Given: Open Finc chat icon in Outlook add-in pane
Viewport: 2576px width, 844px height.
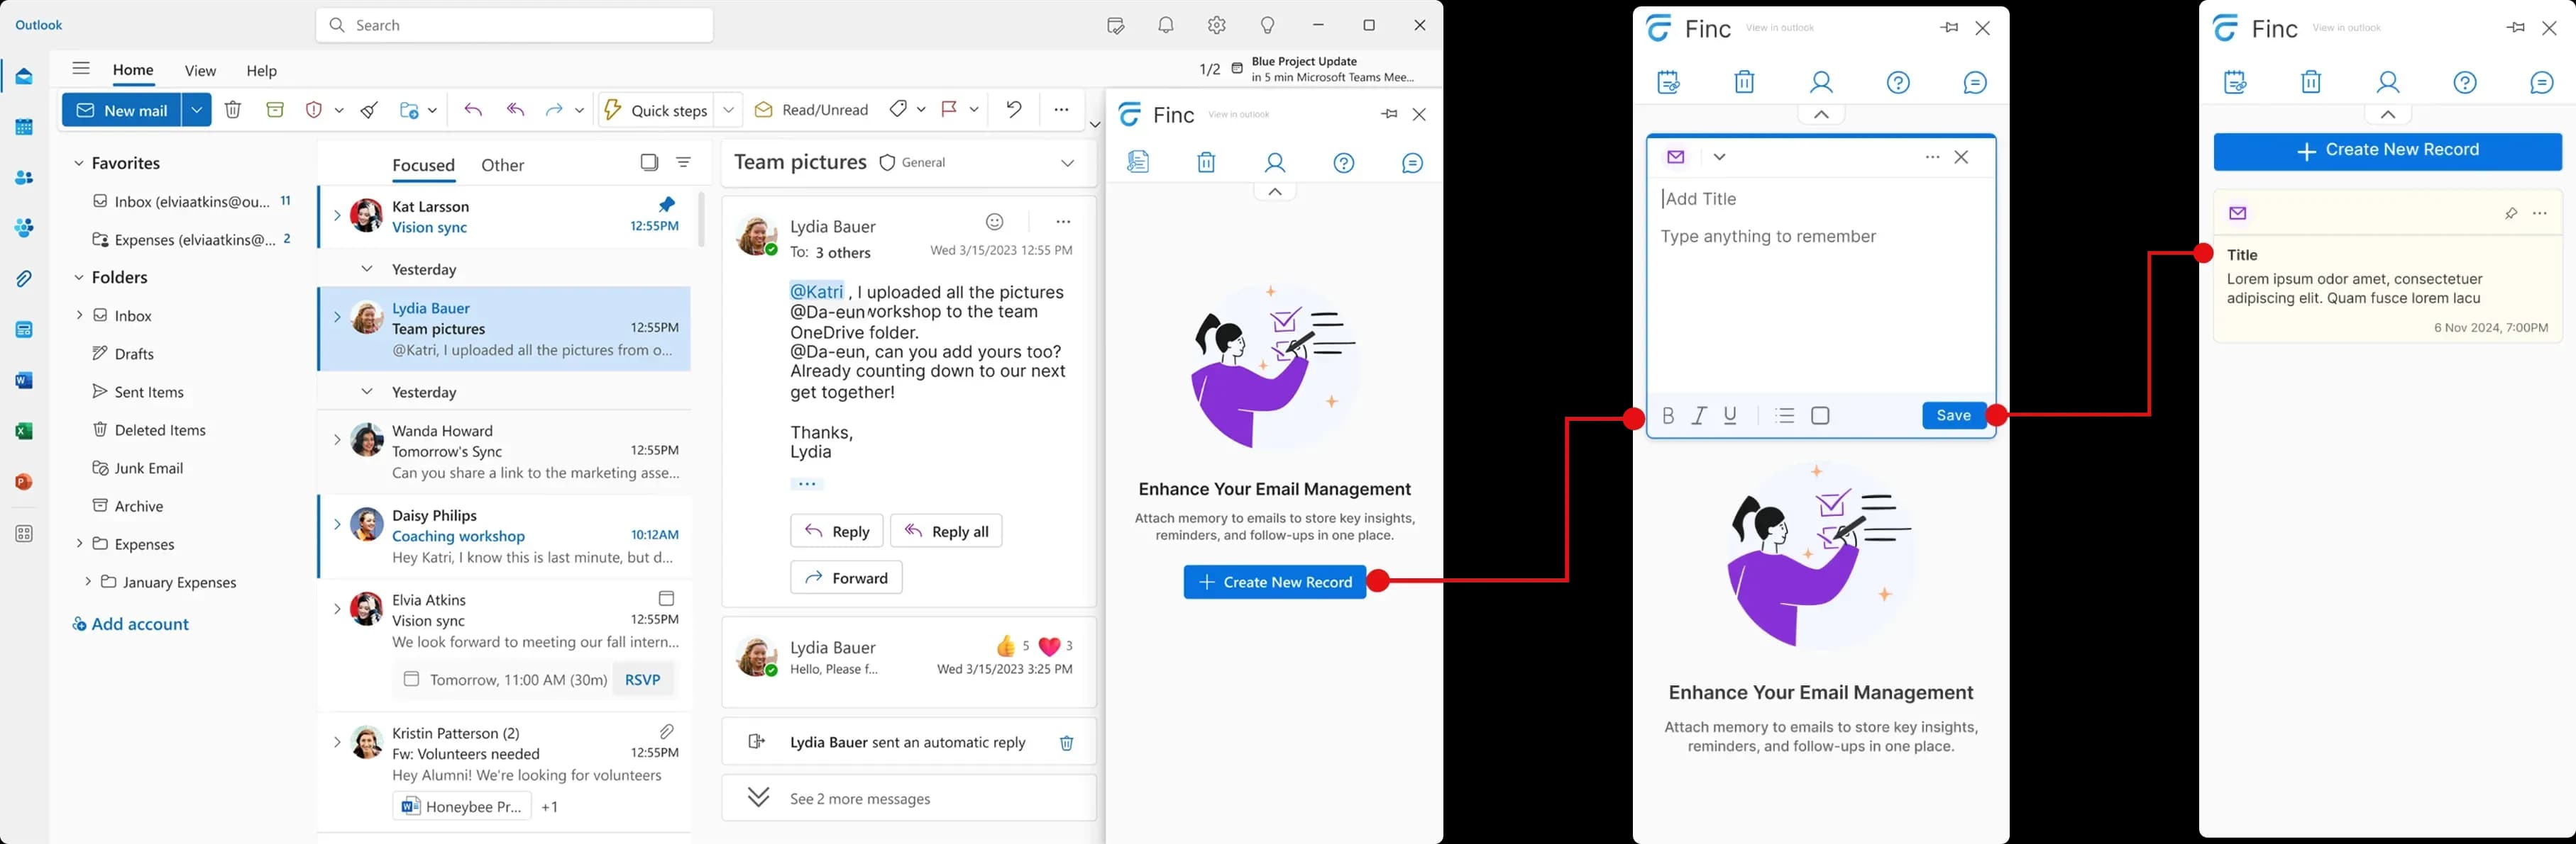Looking at the screenshot, I should coord(1413,162).
